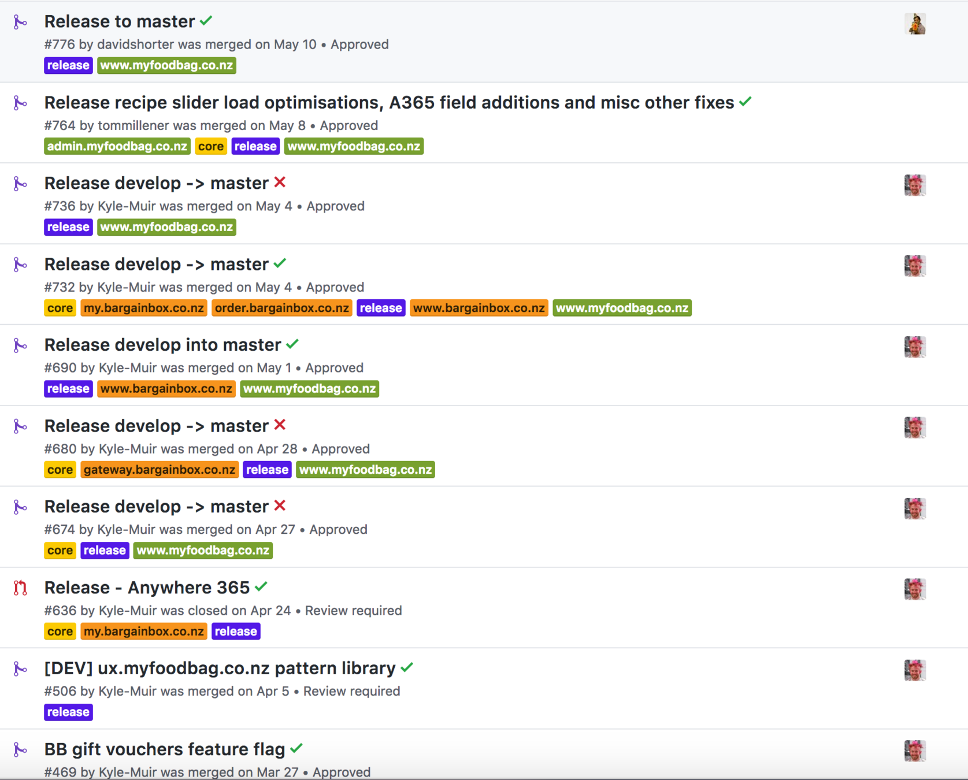Screen dimensions: 968x780
Task: Click assignee avatar on PR #690 row
Action: coord(915,347)
